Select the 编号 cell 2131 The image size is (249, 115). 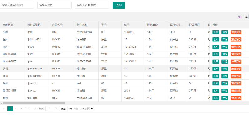(x=133, y=91)
